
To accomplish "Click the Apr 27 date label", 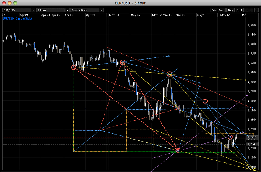I will tap(69, 15).
